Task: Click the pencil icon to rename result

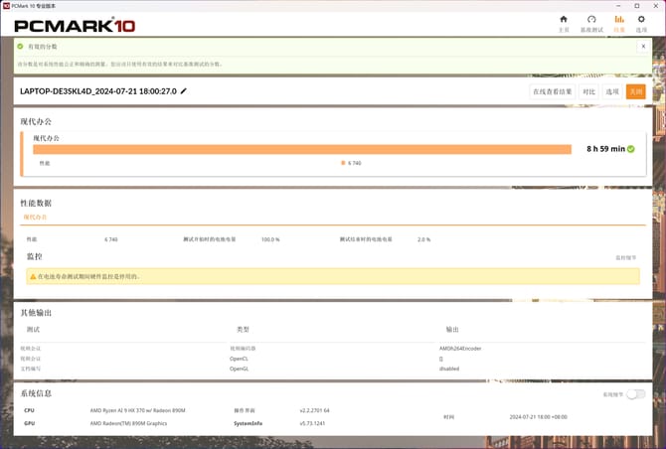Action: click(x=183, y=91)
